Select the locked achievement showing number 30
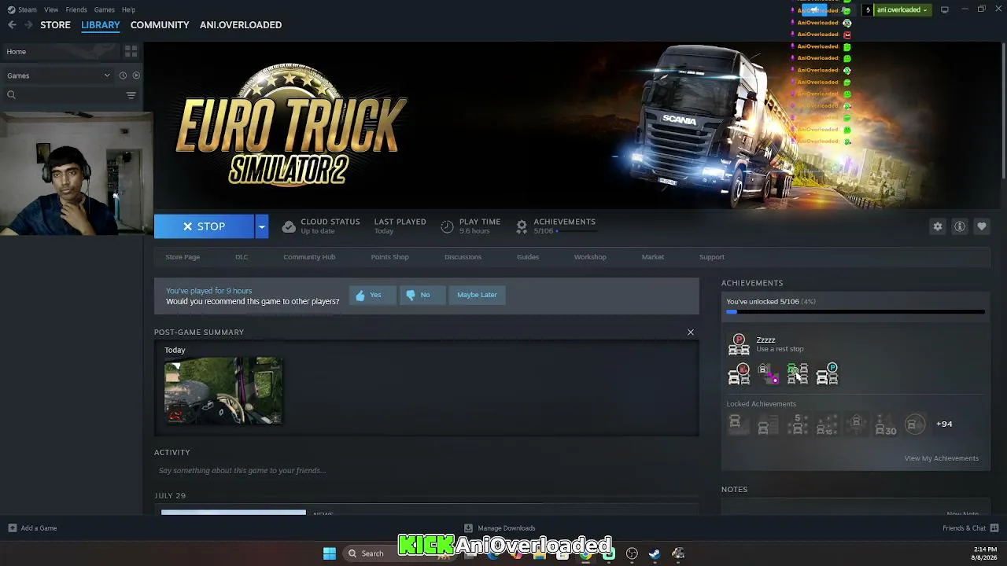Screen dimensions: 1007x566 [886, 424]
